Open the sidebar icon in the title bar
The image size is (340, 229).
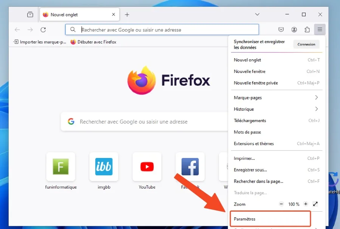30,14
